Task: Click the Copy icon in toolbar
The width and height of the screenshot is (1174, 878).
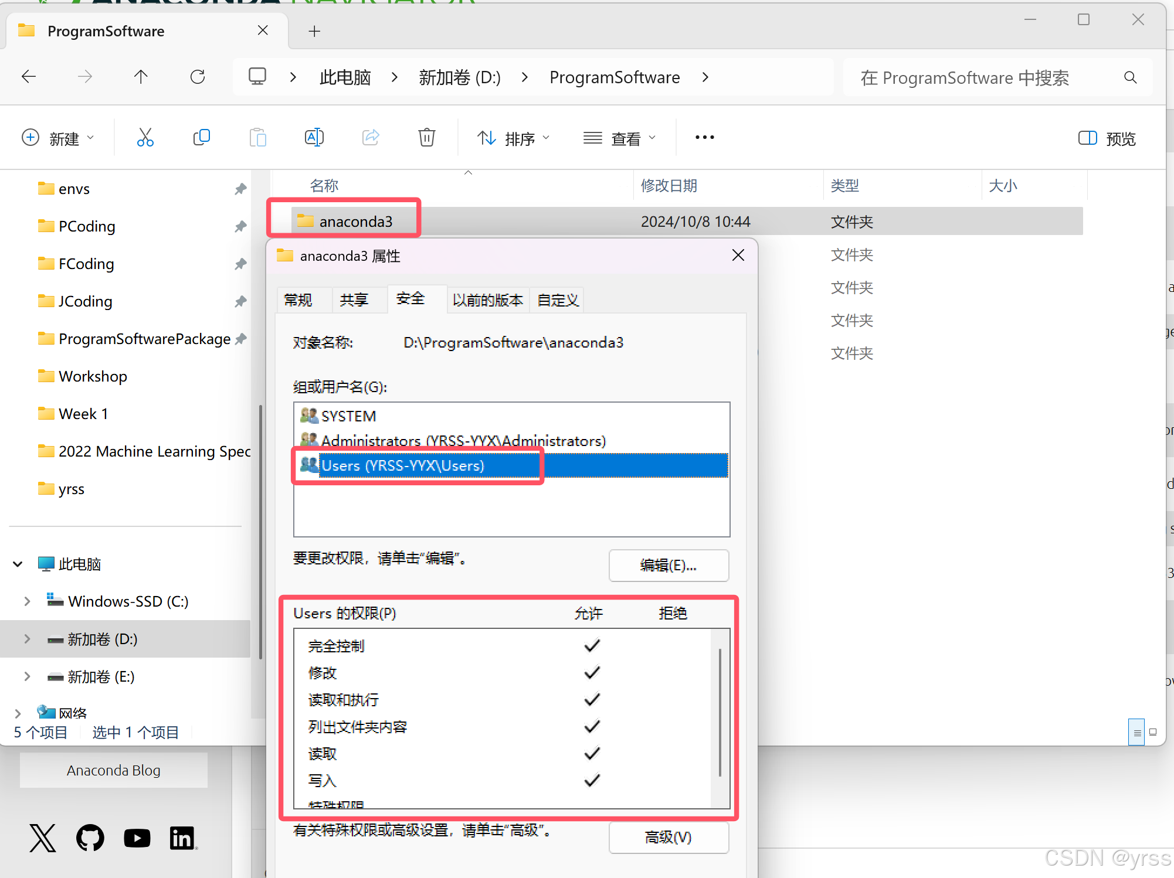Action: pos(201,138)
